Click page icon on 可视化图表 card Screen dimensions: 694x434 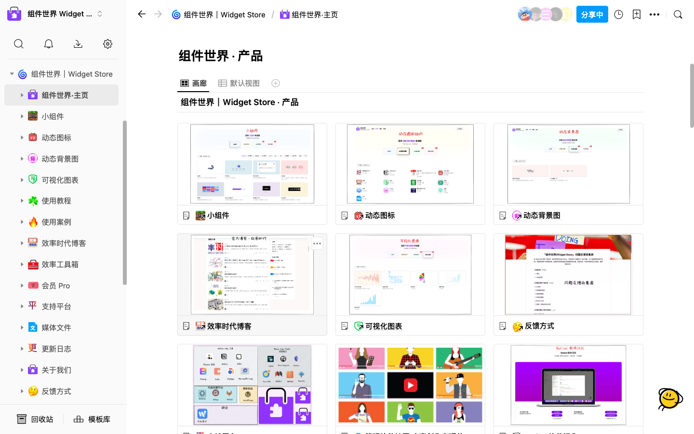pyautogui.click(x=345, y=326)
